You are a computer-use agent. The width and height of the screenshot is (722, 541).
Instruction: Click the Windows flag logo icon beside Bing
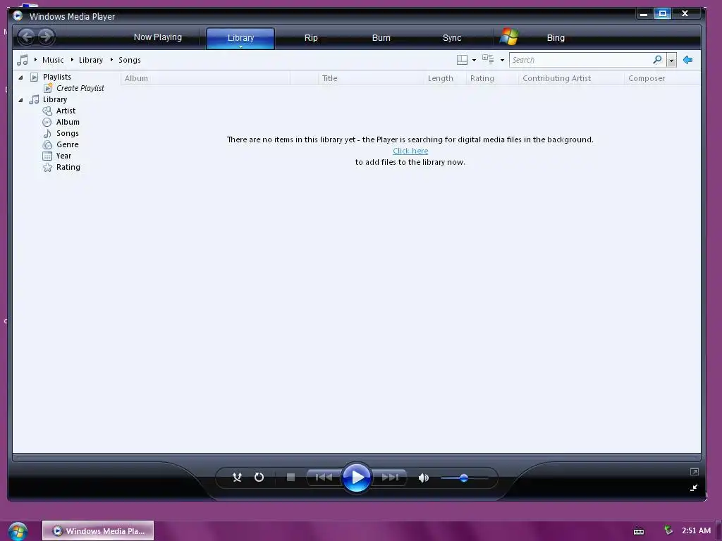pos(509,37)
